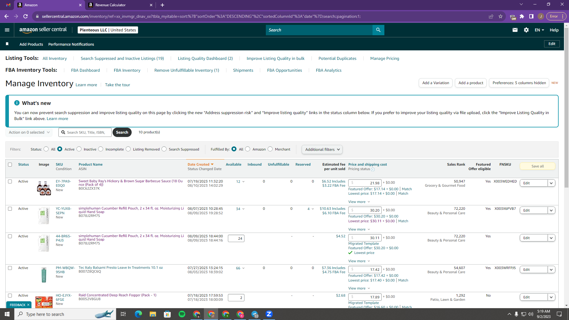Expand View more for Sweet Baby Ray's pricing
The image size is (569, 320).
(x=359, y=202)
